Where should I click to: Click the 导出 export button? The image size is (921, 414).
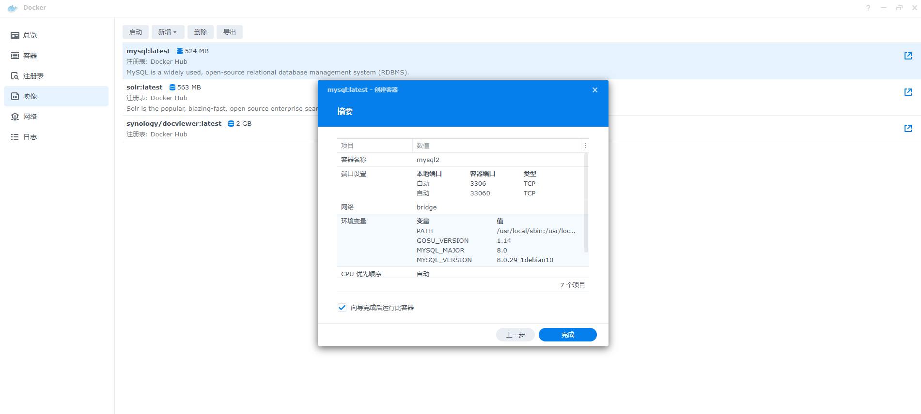(x=230, y=32)
